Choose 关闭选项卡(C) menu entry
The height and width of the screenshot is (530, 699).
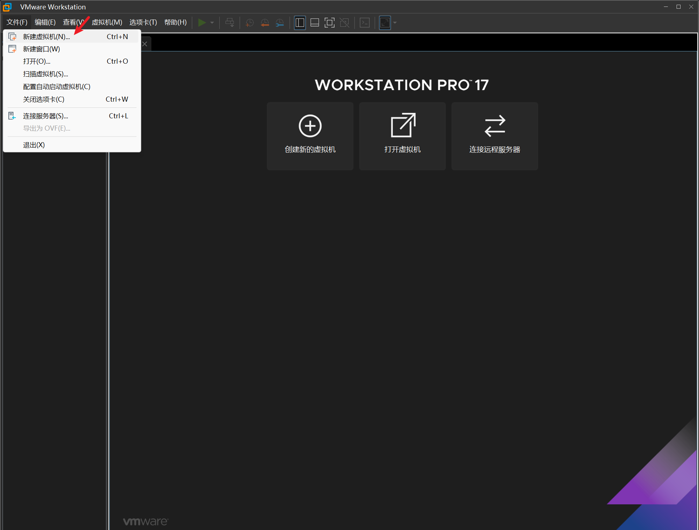click(72, 99)
